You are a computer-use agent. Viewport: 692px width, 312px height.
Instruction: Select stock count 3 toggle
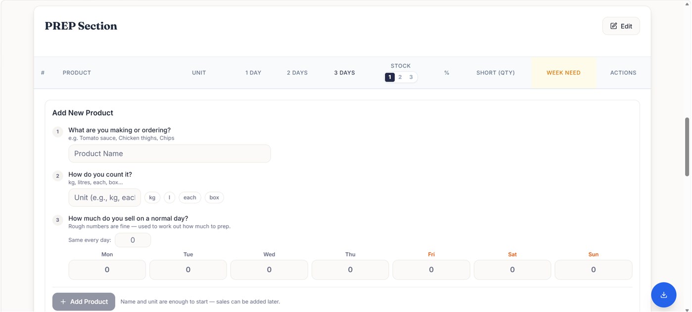[x=411, y=77]
